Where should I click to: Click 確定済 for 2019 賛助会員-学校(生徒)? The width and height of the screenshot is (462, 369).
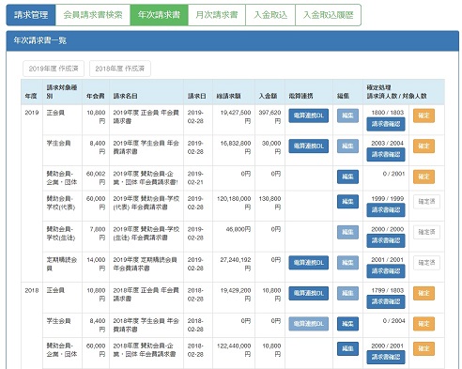pos(426,232)
